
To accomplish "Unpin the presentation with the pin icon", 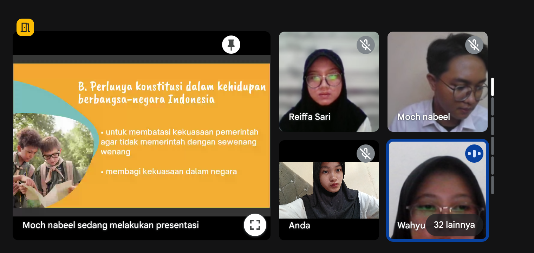I will (231, 45).
